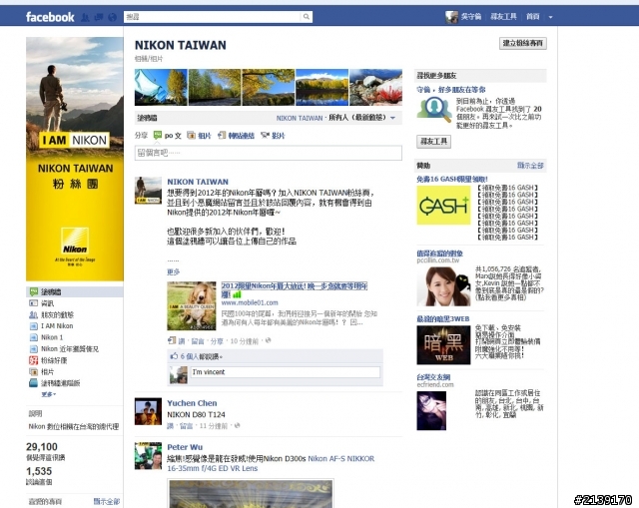Open the Photos sidebar tab

pos(47,371)
